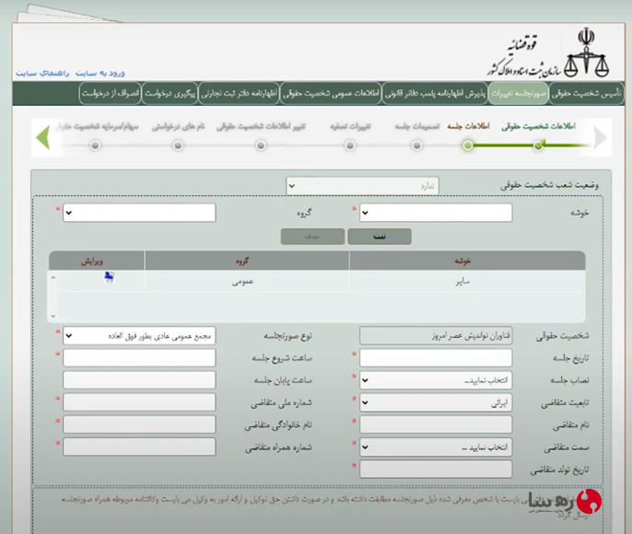Click the checked step circle under اطلاعات شخصیت حقوقی
The image size is (632, 534).
[539, 145]
